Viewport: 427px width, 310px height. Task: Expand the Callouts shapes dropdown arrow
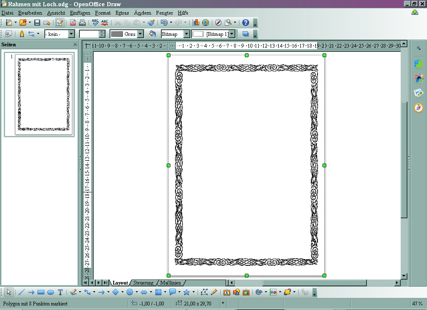[179, 292]
